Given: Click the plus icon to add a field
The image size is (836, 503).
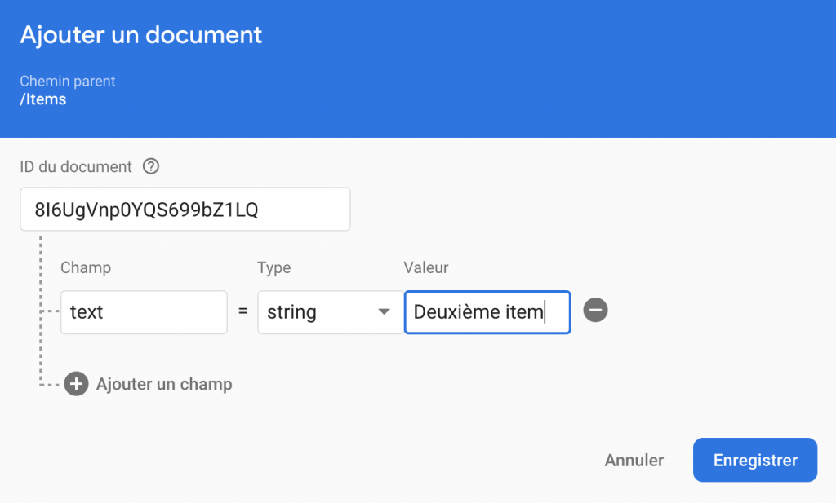Looking at the screenshot, I should 76,384.
